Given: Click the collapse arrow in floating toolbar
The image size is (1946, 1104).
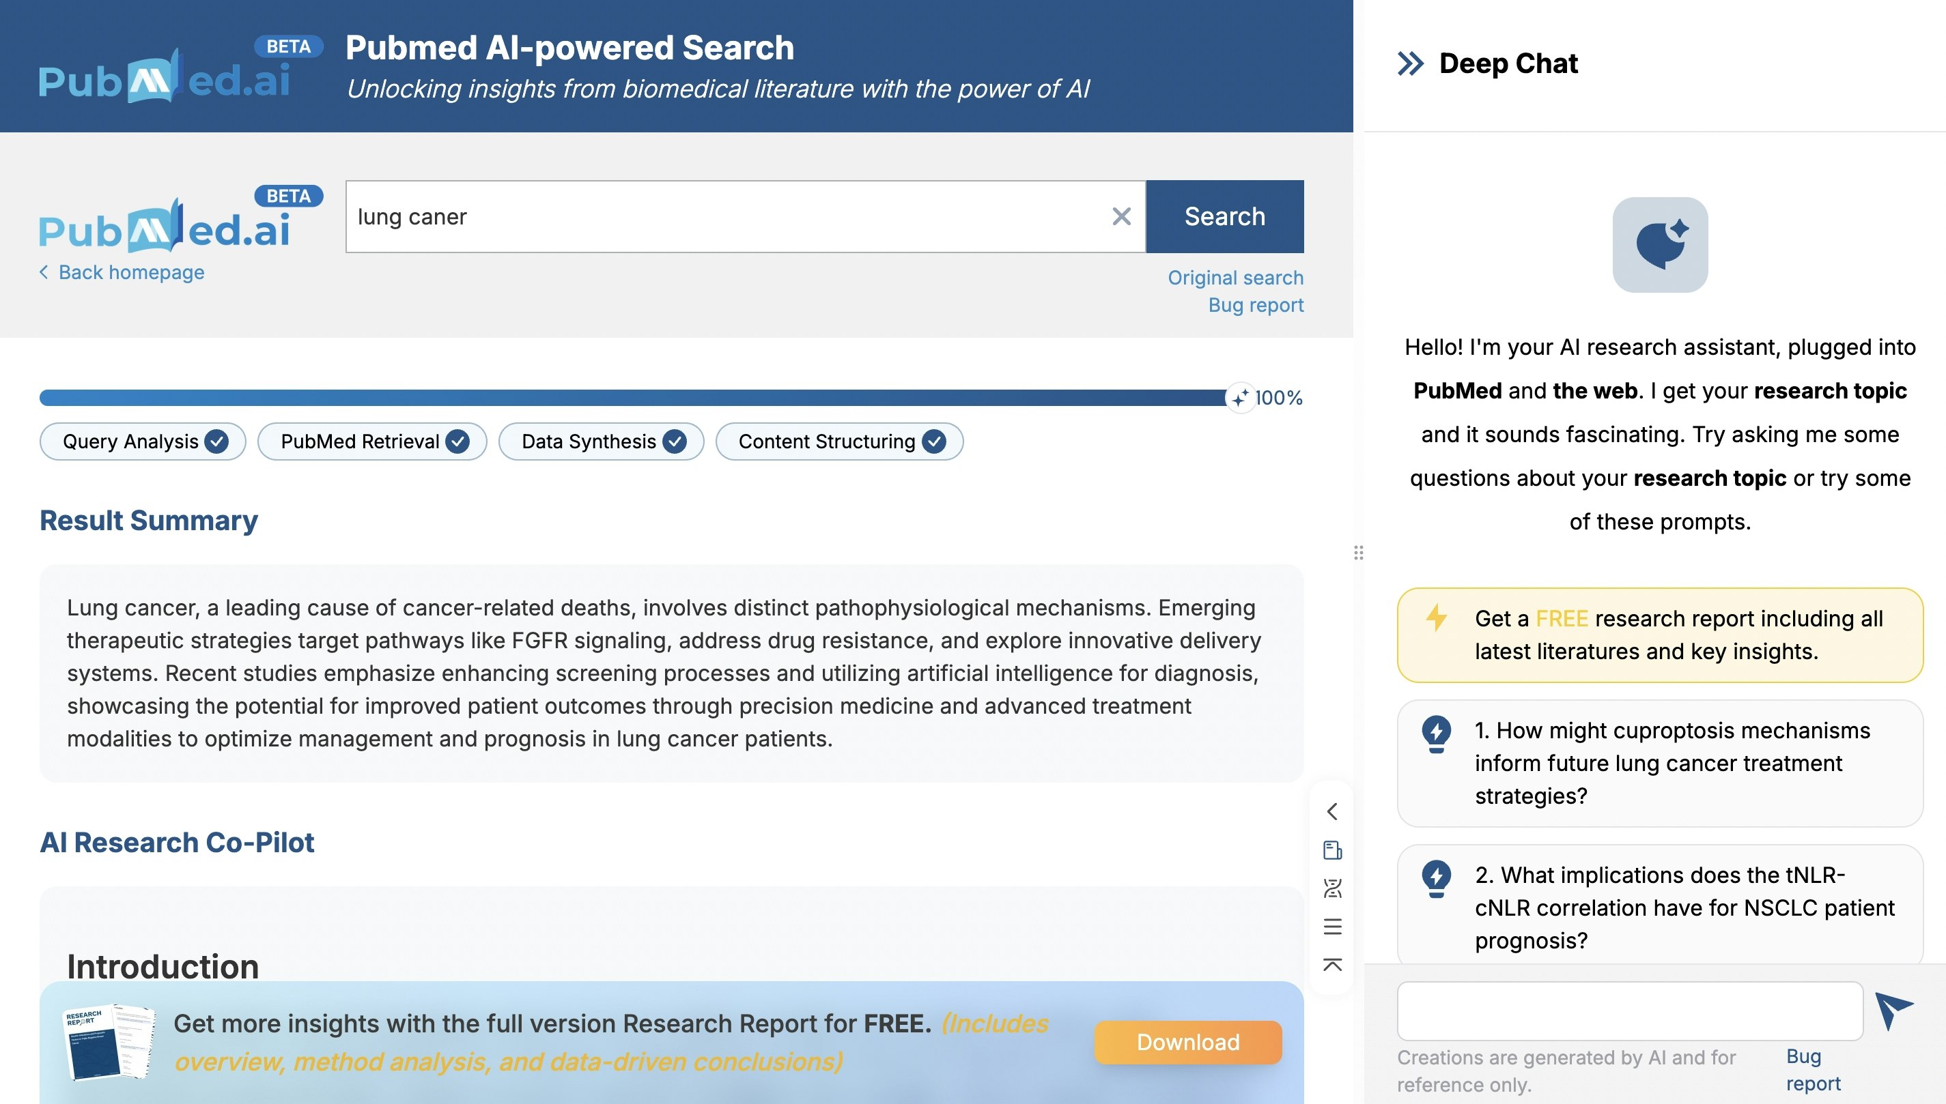Looking at the screenshot, I should [x=1332, y=811].
